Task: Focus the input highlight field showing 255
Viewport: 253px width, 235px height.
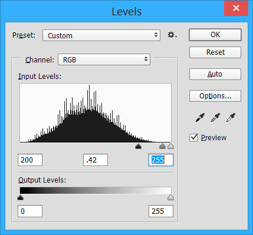Action: pyautogui.click(x=161, y=160)
